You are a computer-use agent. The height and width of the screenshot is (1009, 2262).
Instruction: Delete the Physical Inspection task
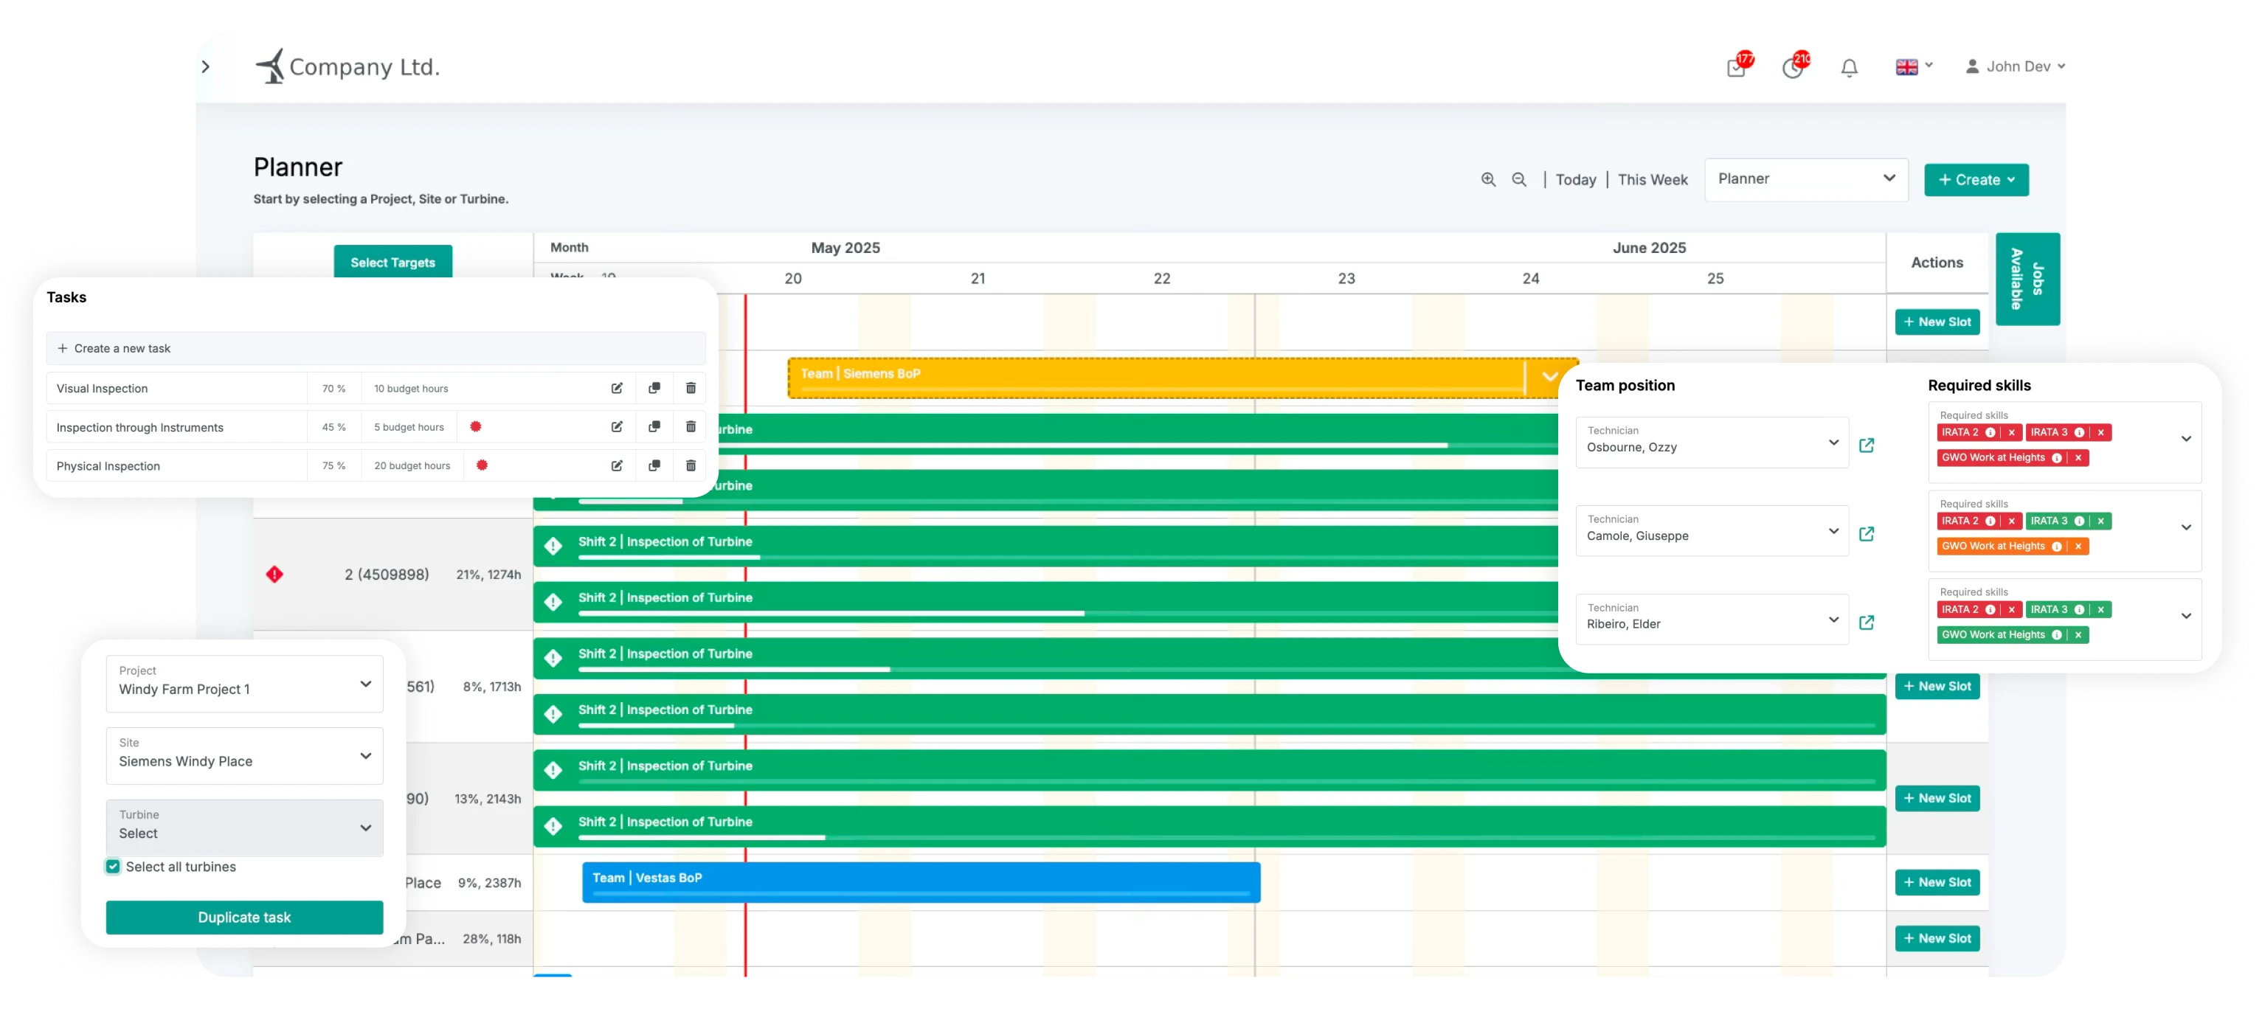691,465
